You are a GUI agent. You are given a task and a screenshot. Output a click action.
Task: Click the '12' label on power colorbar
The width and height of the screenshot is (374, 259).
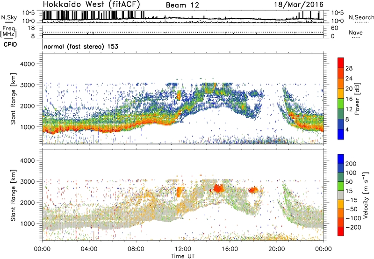(349, 109)
